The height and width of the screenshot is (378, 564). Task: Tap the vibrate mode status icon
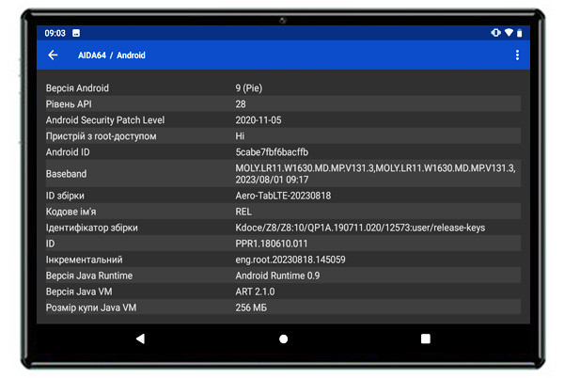[x=495, y=33]
